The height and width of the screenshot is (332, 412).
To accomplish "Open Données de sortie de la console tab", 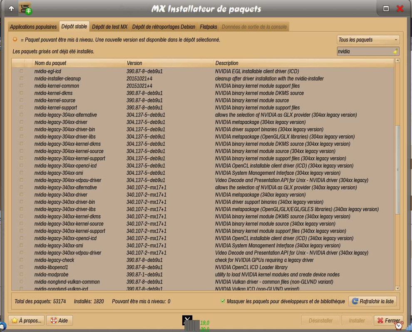I will pyautogui.click(x=254, y=27).
